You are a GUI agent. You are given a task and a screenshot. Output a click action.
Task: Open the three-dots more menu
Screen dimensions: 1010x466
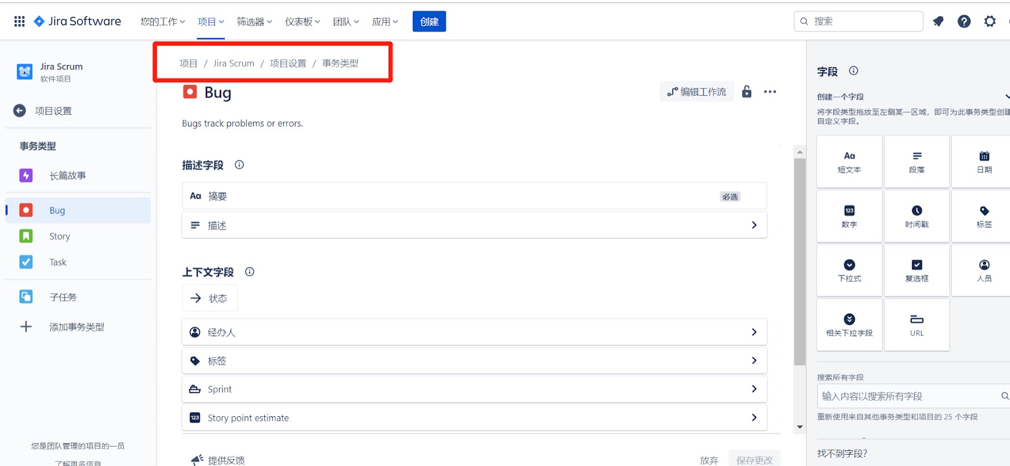770,91
